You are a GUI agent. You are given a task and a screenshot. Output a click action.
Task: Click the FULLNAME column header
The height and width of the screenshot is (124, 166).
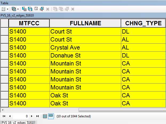point(85,23)
